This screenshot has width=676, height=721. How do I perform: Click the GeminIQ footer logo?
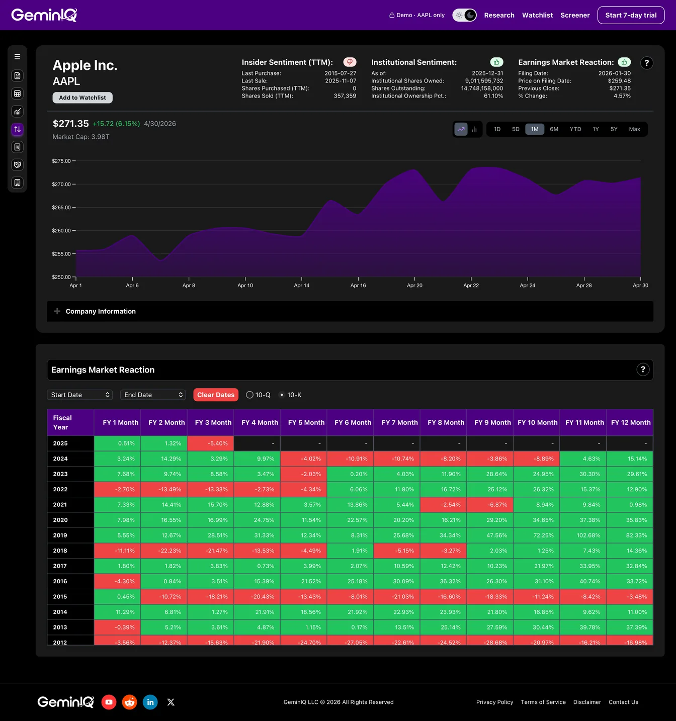point(66,702)
